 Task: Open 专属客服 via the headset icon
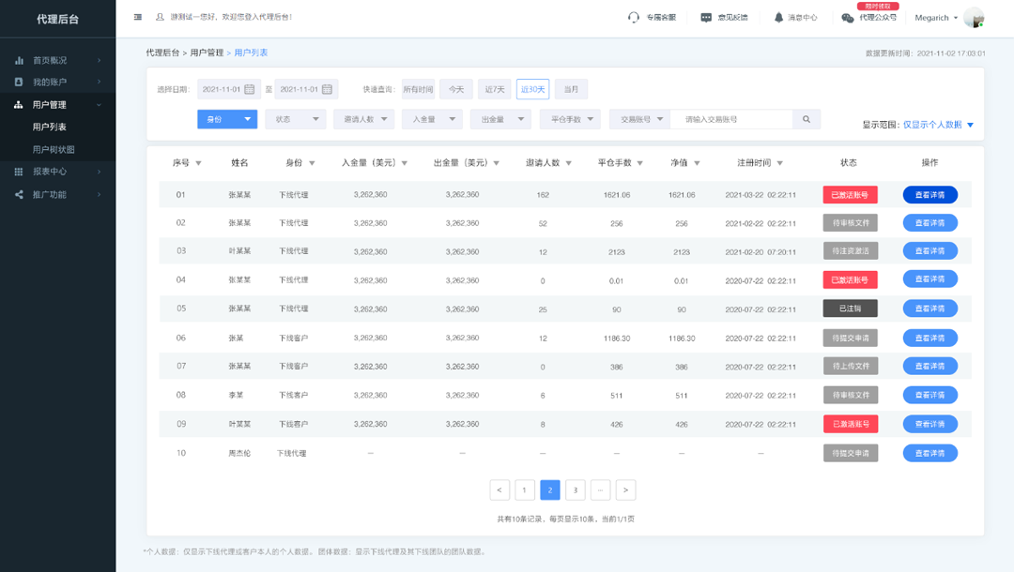coord(634,18)
